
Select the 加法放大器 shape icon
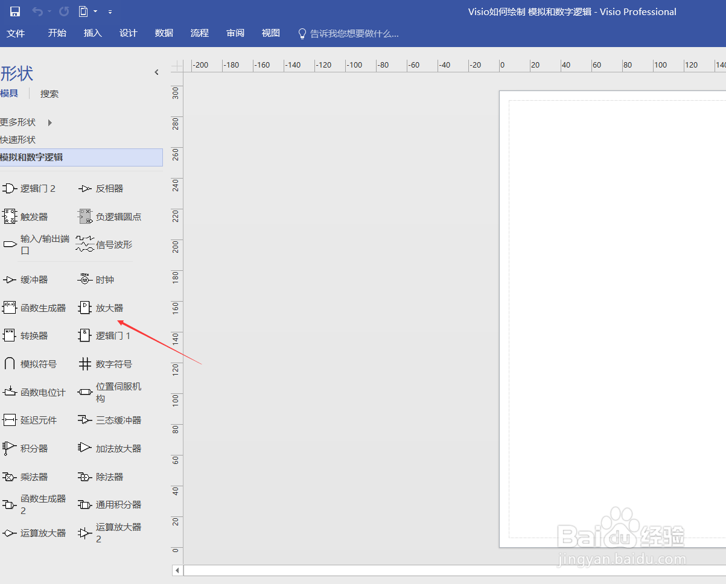tap(85, 448)
